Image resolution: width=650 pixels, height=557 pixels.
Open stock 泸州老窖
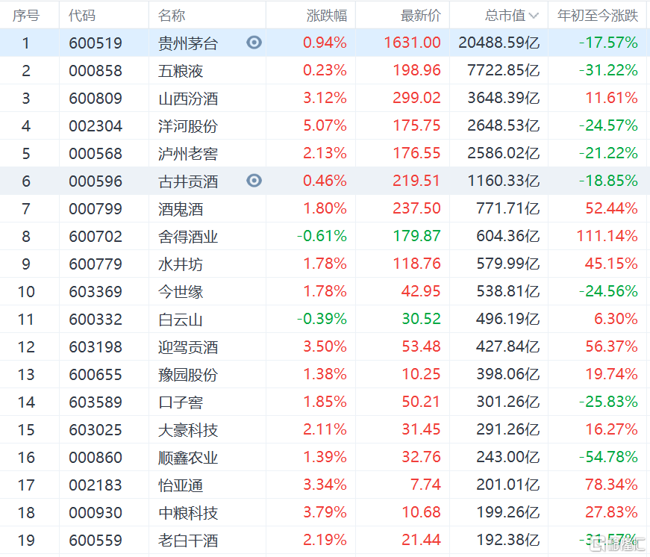188,154
